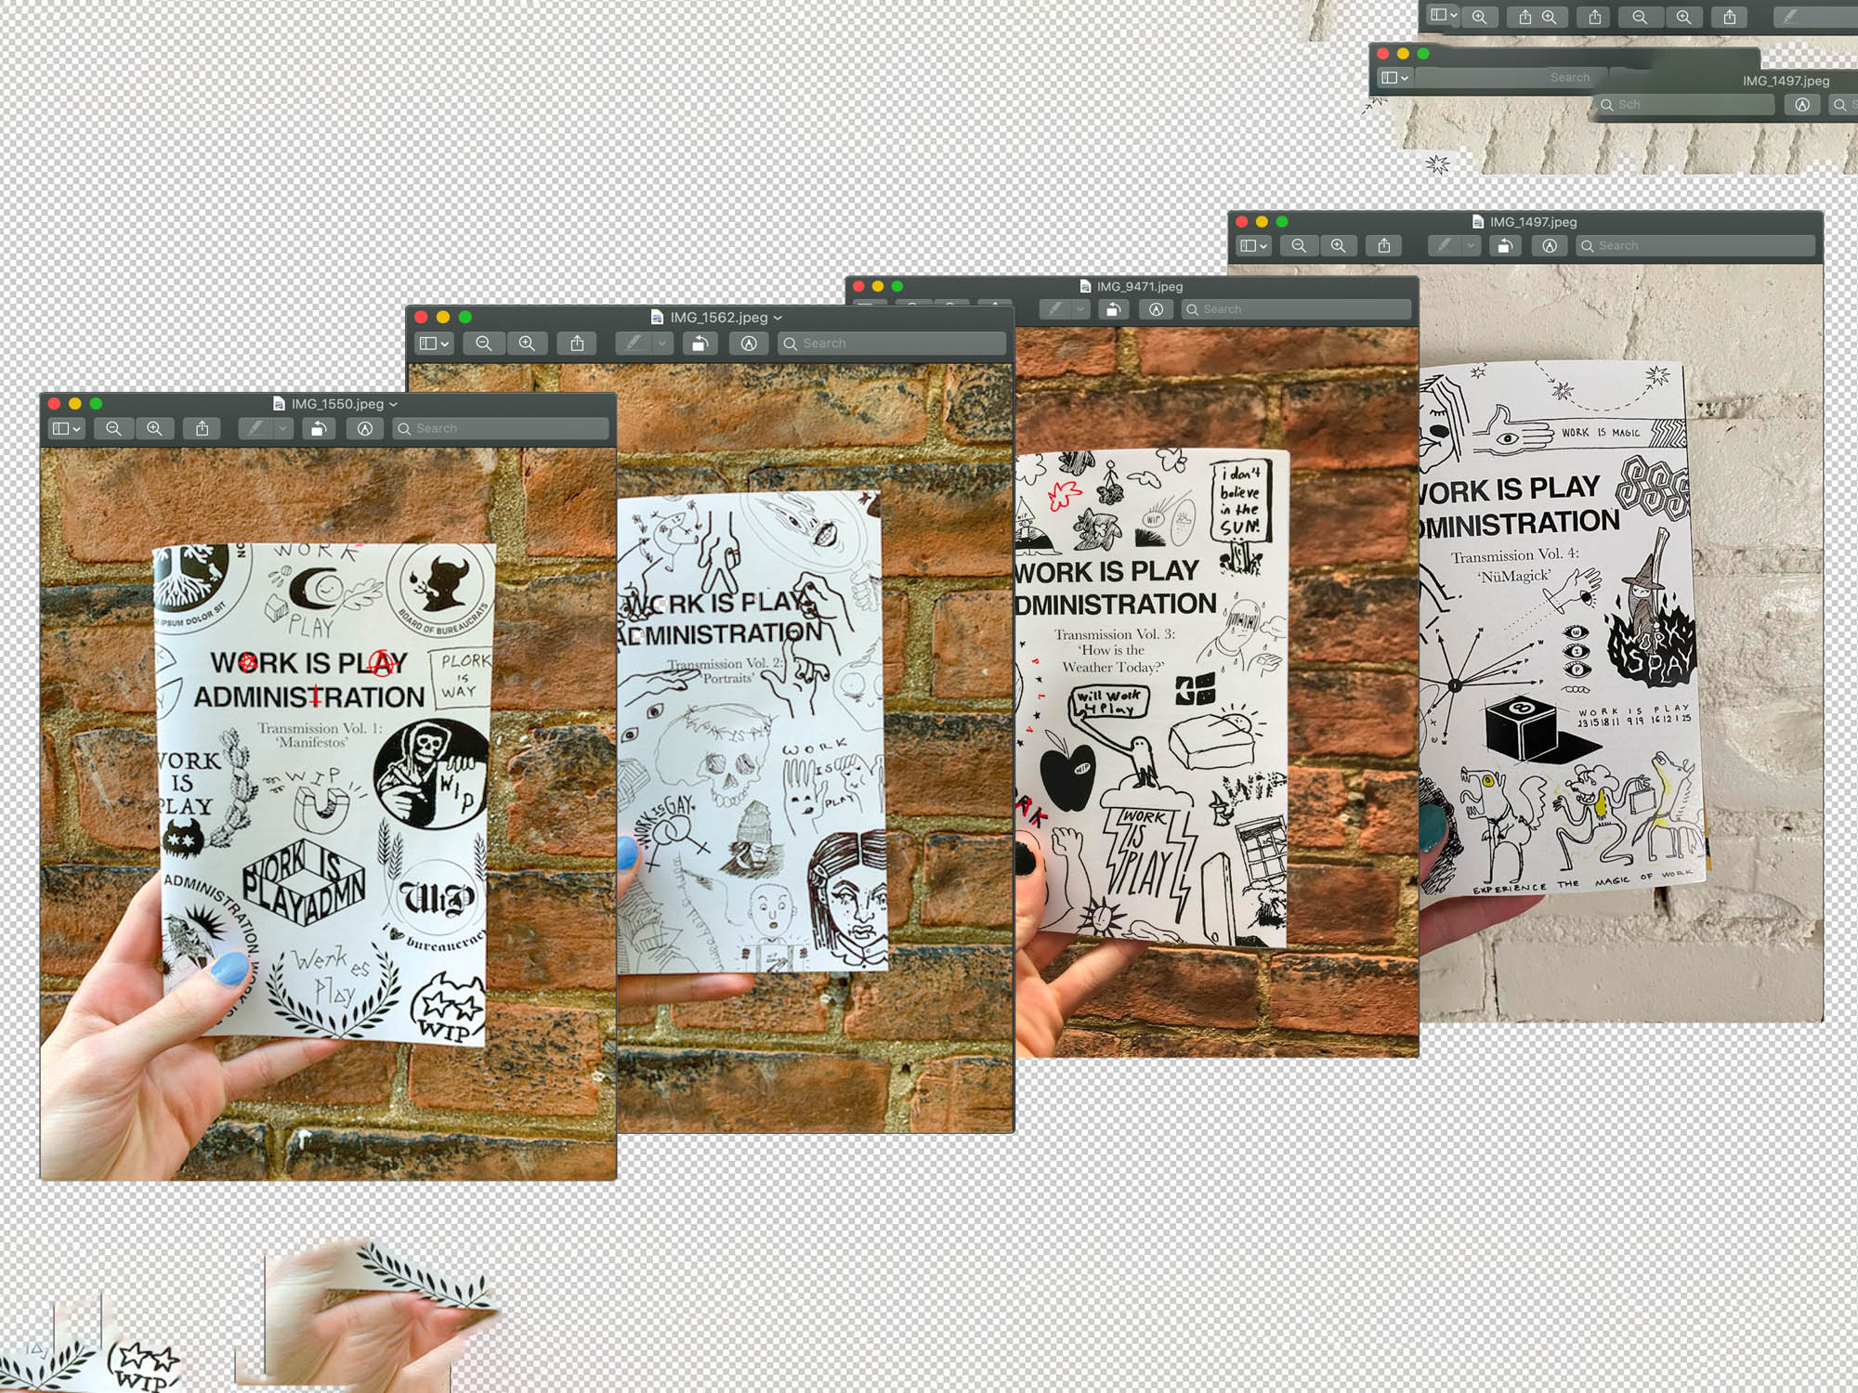The height and width of the screenshot is (1393, 1858).
Task: Open the IMG_1550.jpeg title dropdown chevron
Action: click(393, 404)
